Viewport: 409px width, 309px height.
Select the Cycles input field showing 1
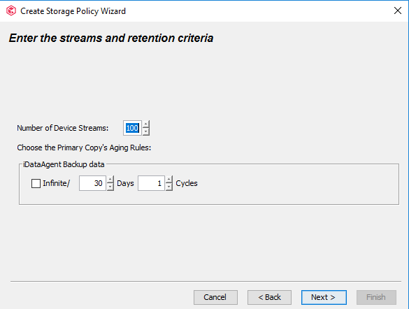click(151, 183)
